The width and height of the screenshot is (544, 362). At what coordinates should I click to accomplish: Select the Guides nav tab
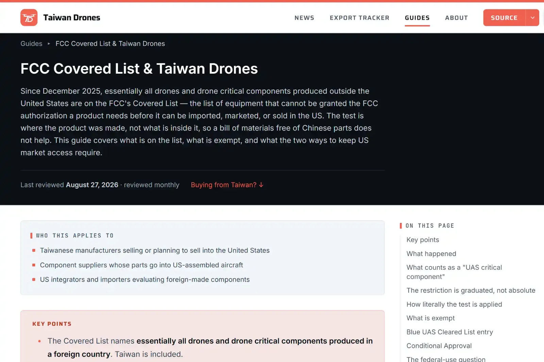[417, 18]
